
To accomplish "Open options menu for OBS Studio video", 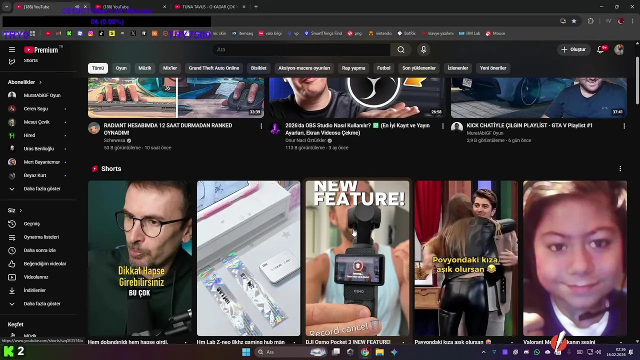I will click(442, 126).
